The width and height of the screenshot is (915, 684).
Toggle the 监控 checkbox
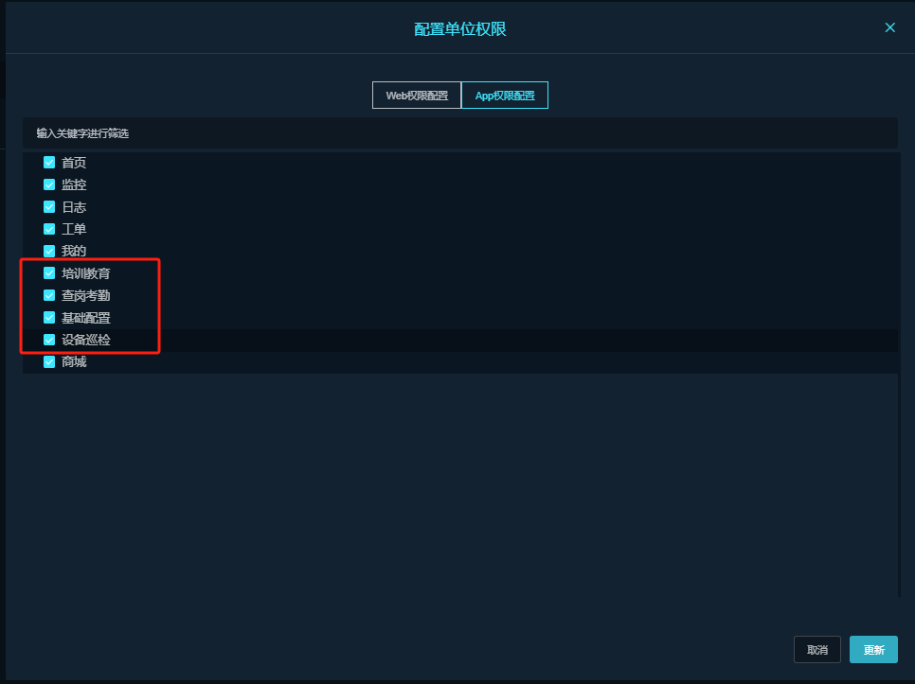pyautogui.click(x=49, y=184)
